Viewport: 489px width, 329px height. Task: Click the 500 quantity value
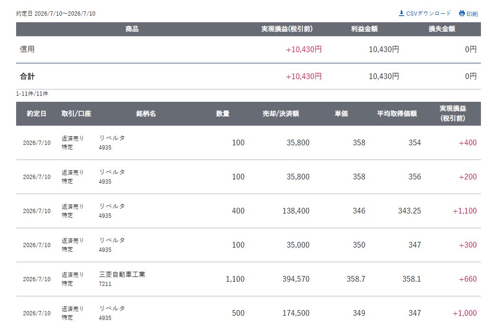pos(238,313)
